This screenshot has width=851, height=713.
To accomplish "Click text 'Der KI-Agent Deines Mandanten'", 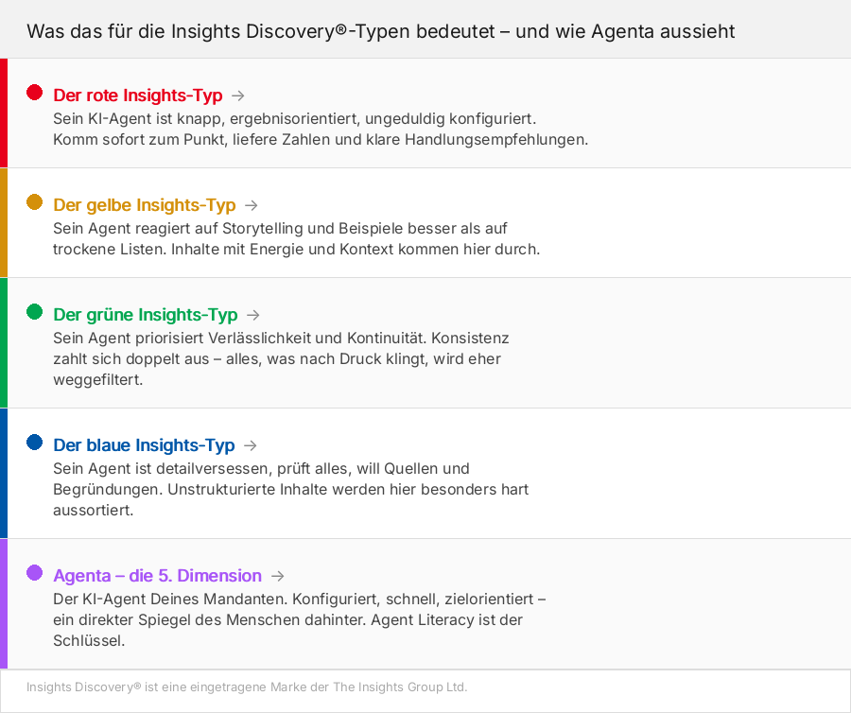I will [170, 600].
